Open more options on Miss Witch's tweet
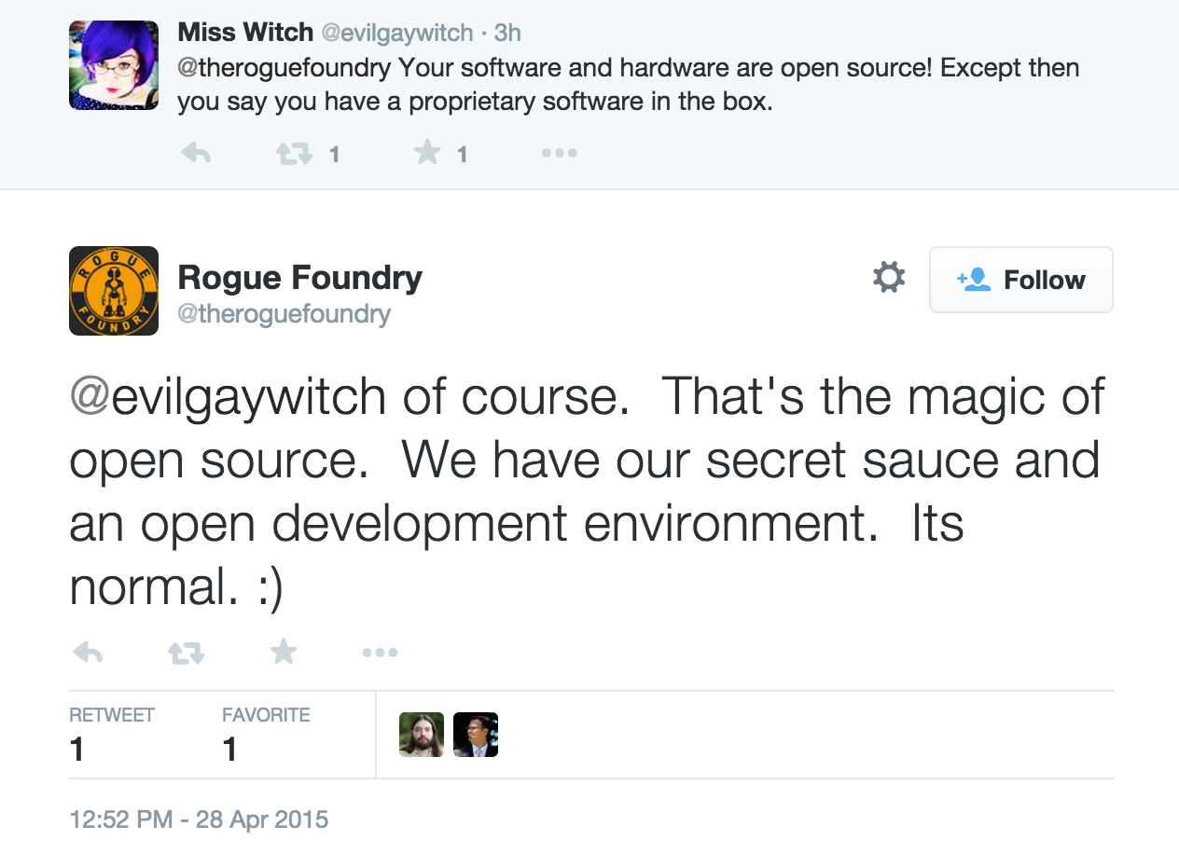Screen dimensions: 1179x867 coord(560,153)
